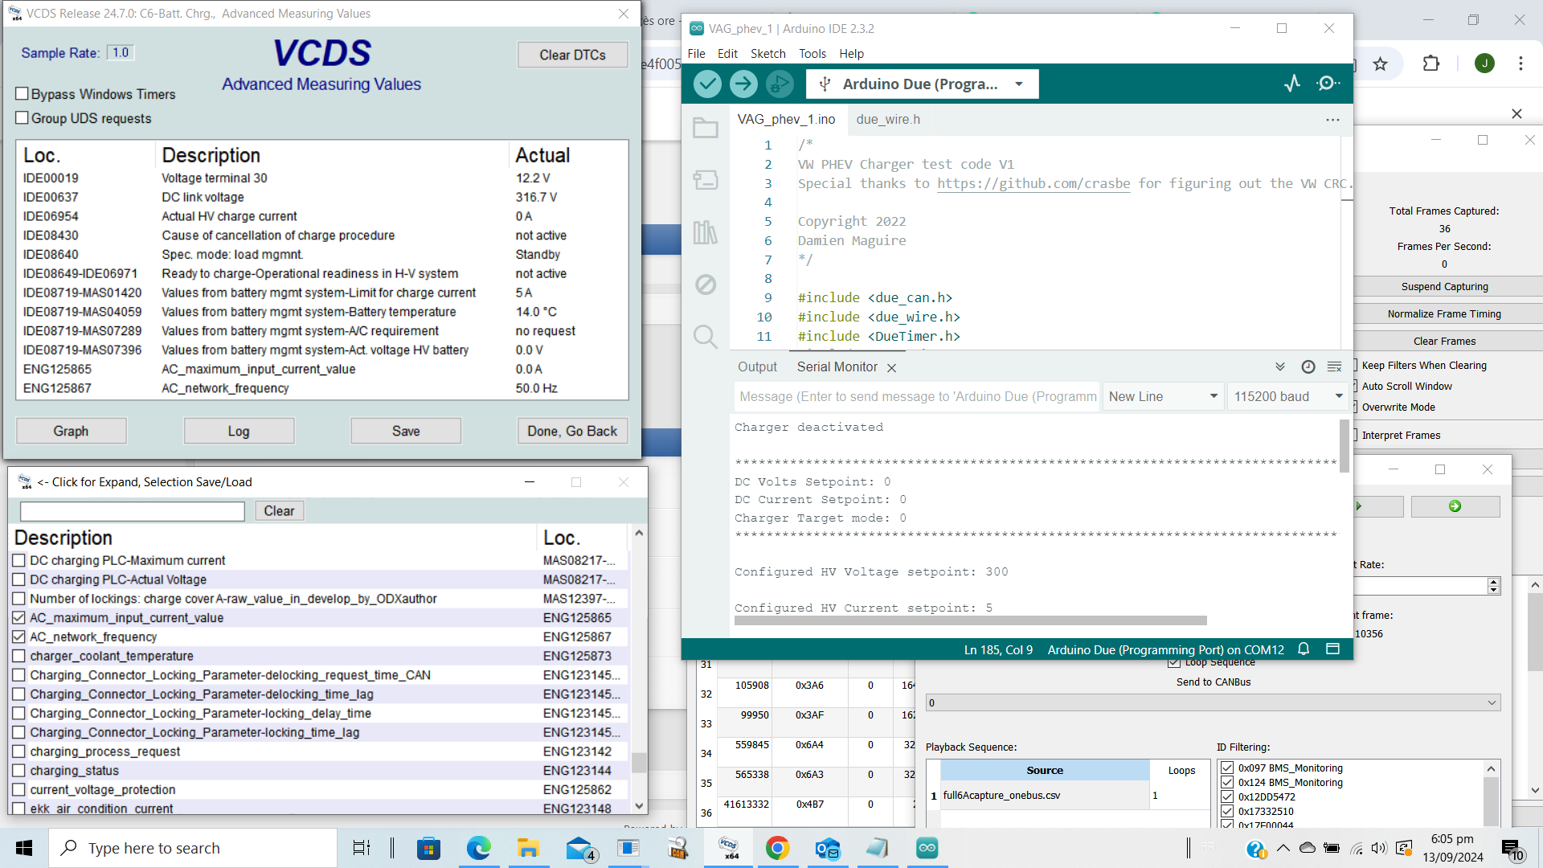The width and height of the screenshot is (1543, 868).
Task: Click the Arduino Verify checkmark icon
Action: tap(707, 84)
